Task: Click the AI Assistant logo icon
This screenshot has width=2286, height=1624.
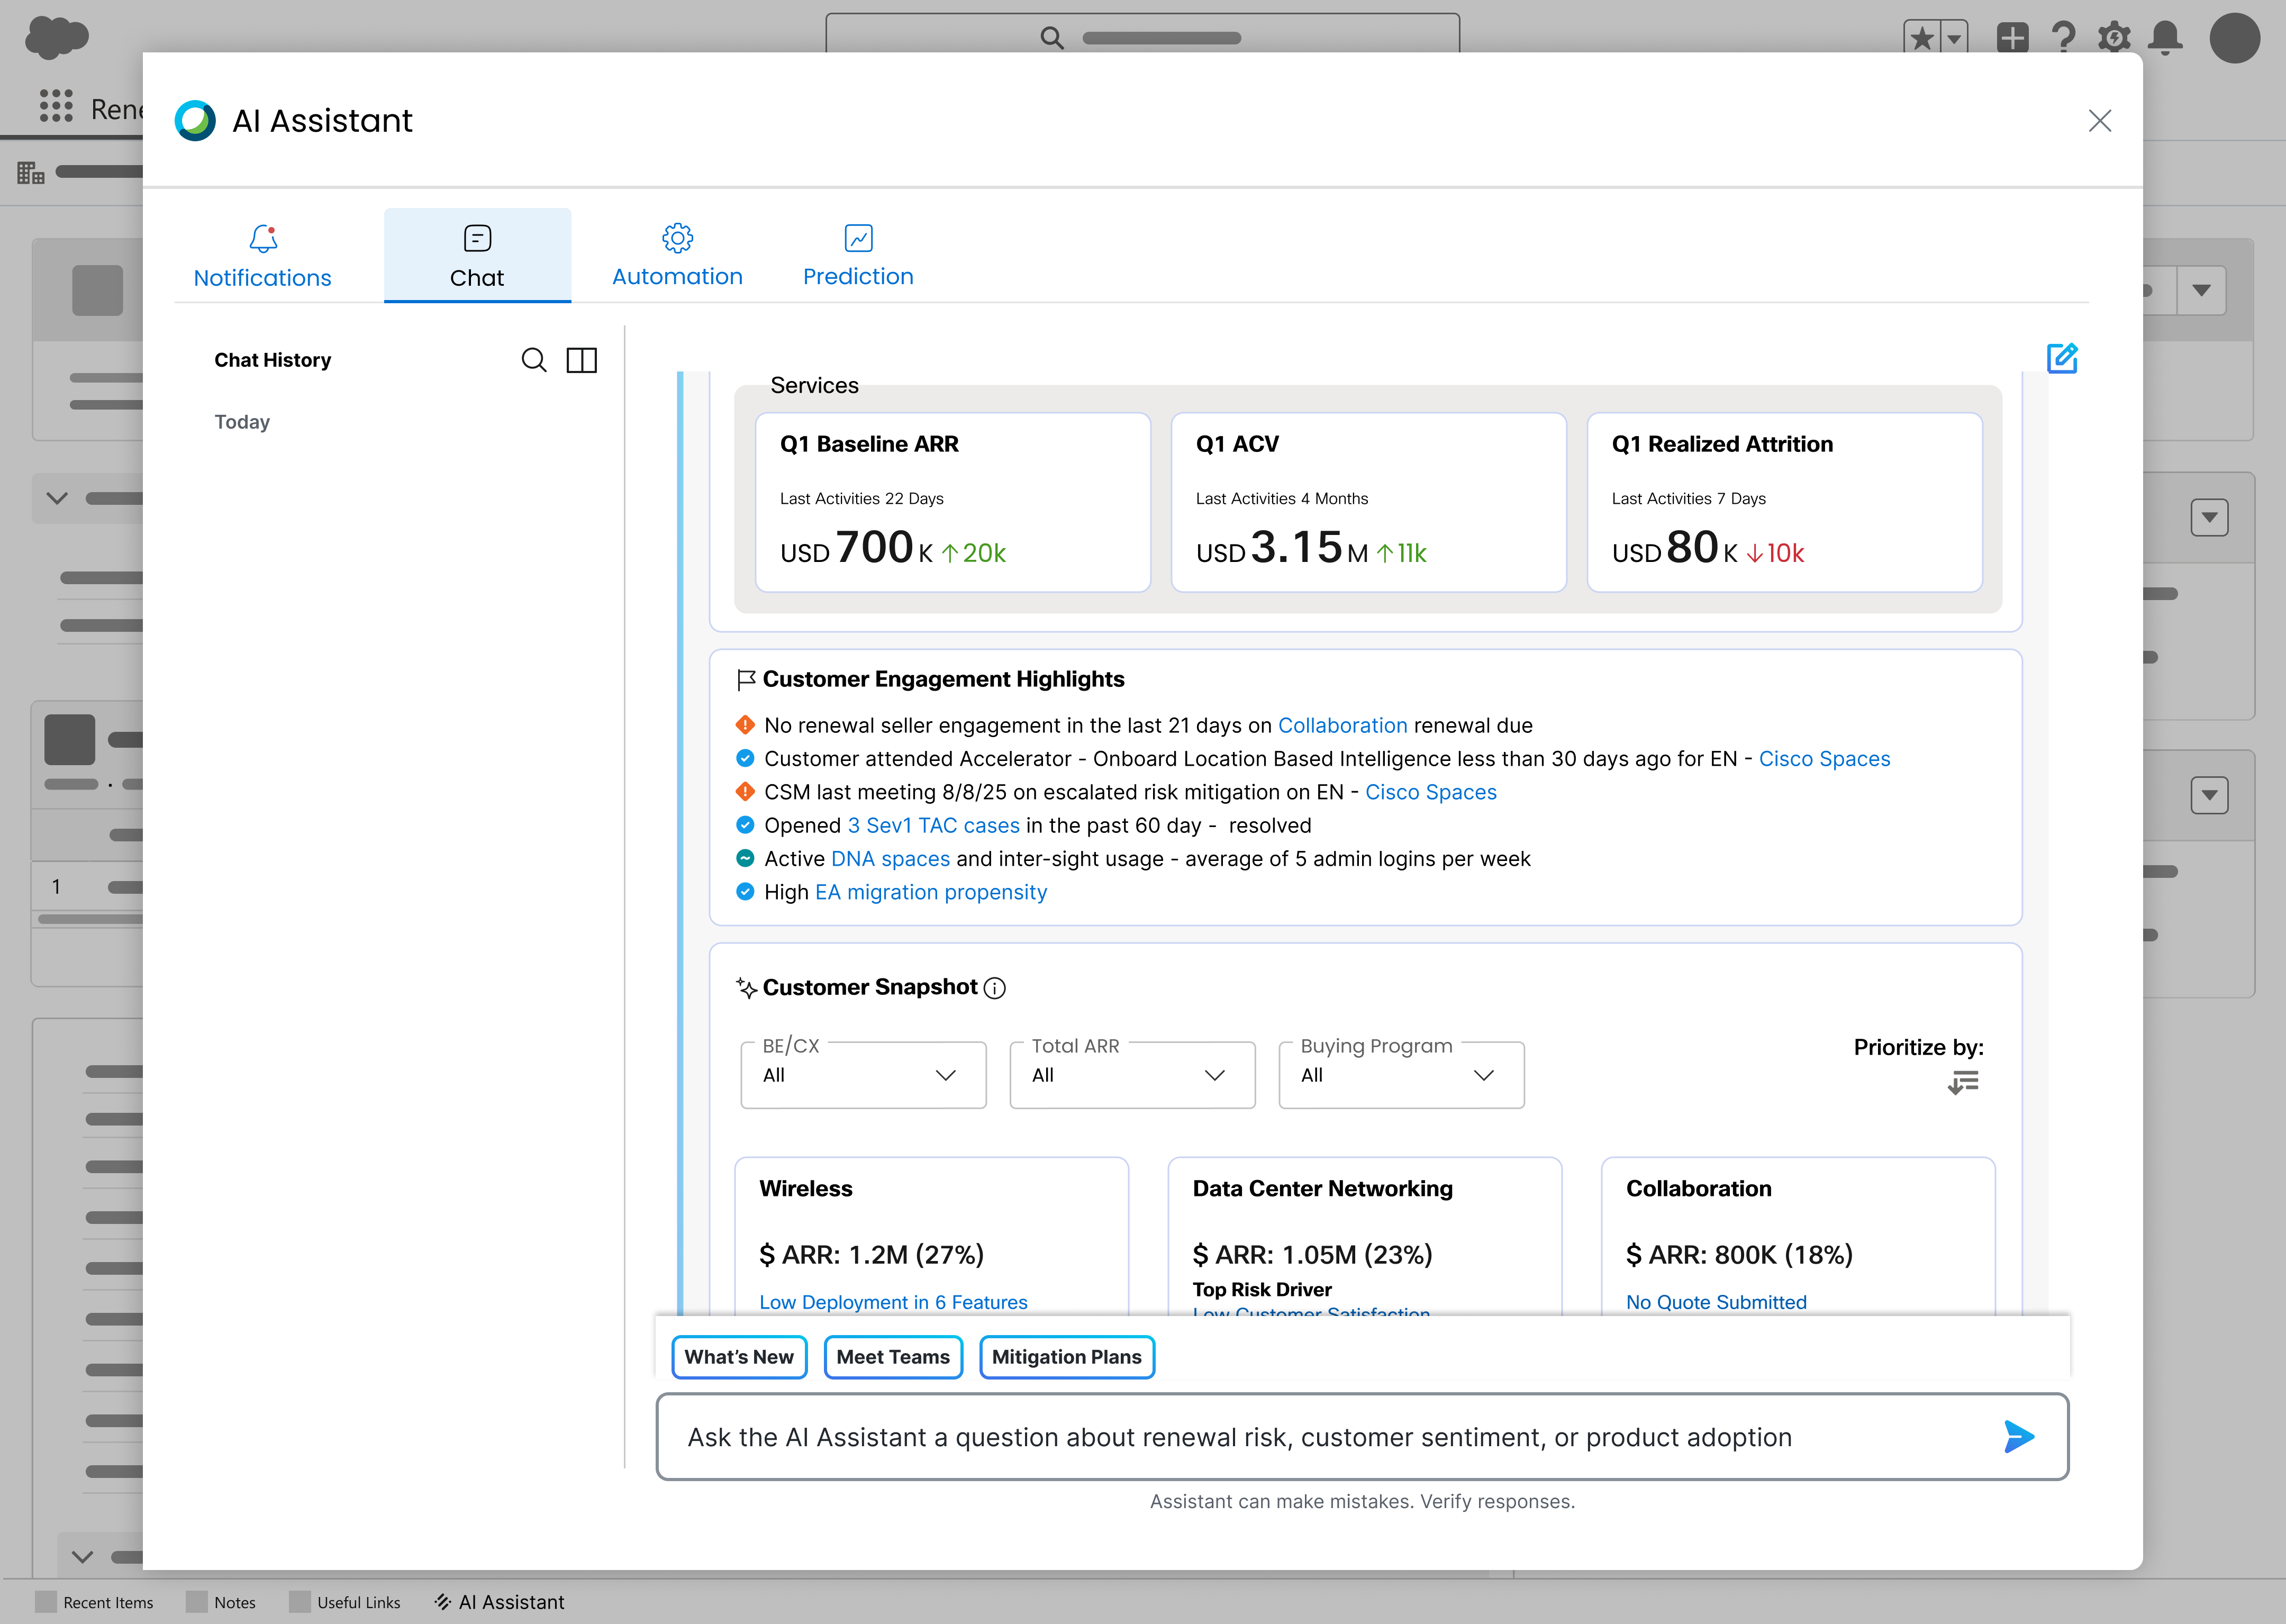Action: pos(195,121)
